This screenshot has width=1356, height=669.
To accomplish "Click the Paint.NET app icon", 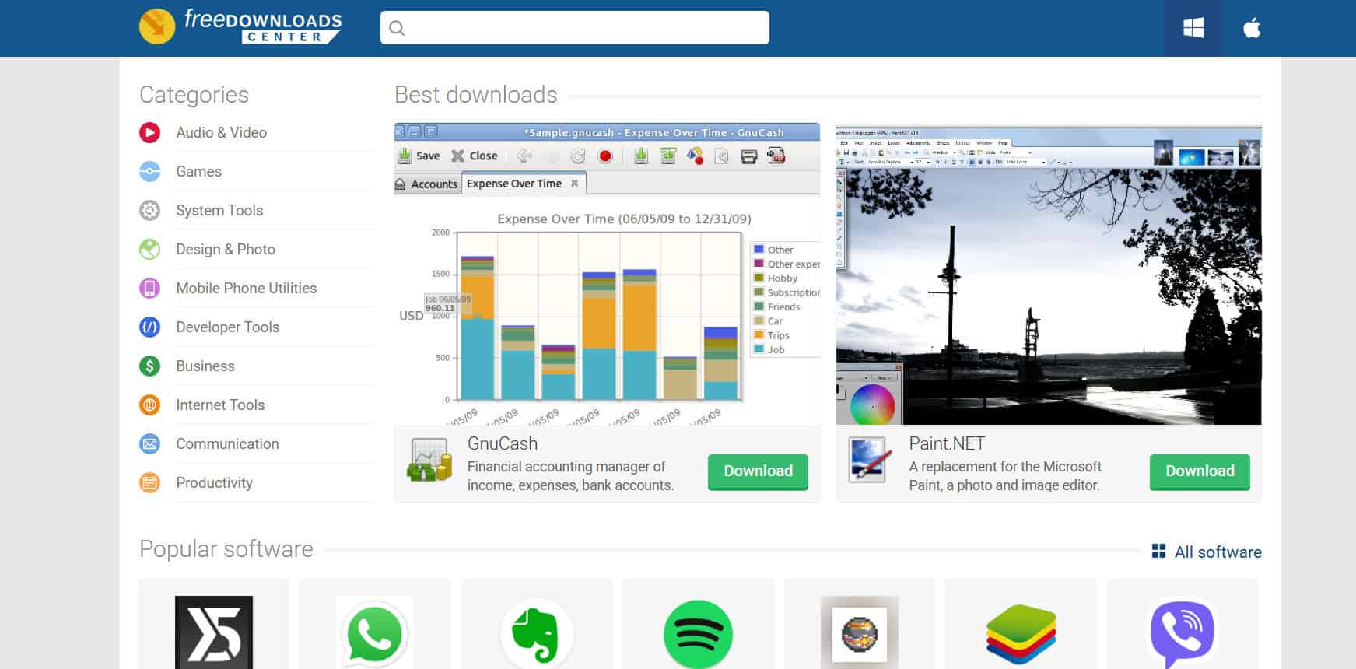I will tap(870, 460).
